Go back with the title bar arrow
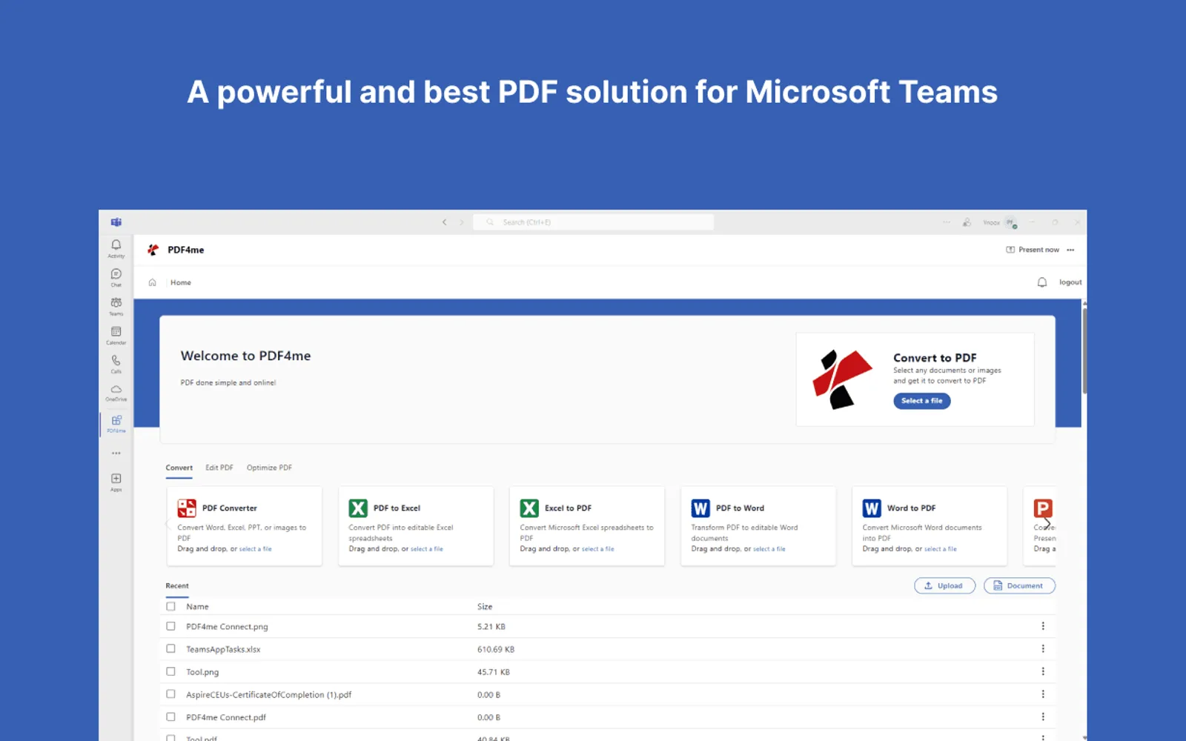 (x=445, y=222)
